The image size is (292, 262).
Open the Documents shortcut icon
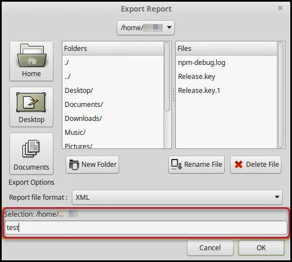coord(31,154)
